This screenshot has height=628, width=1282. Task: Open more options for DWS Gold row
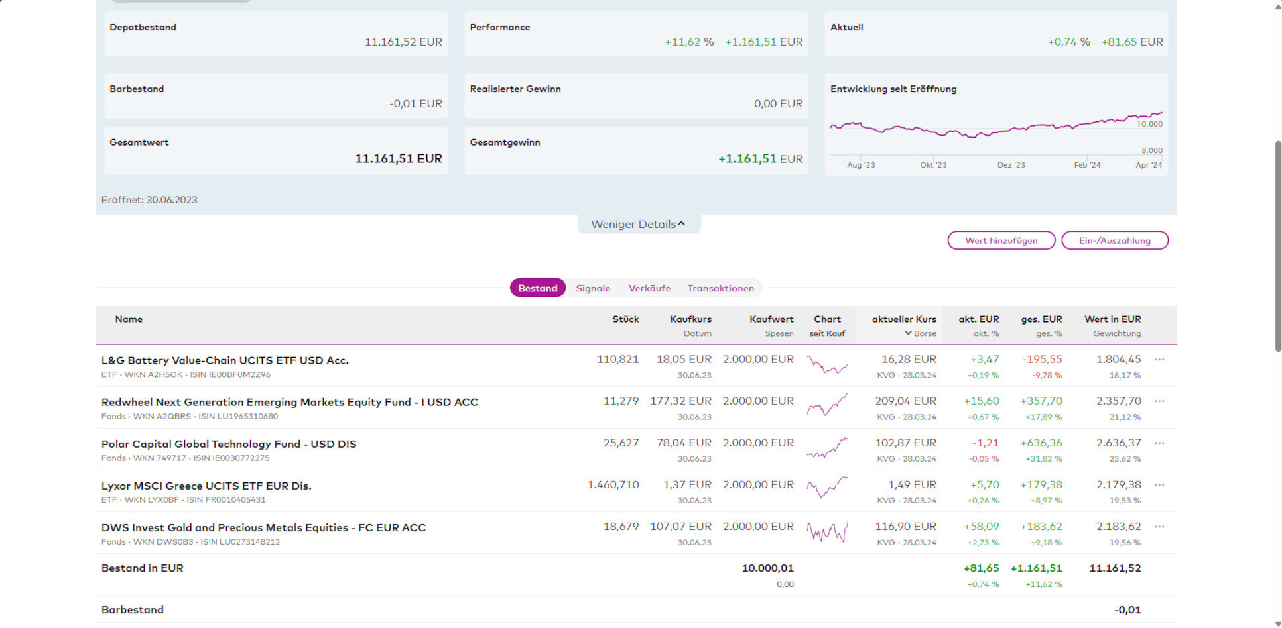tap(1159, 527)
